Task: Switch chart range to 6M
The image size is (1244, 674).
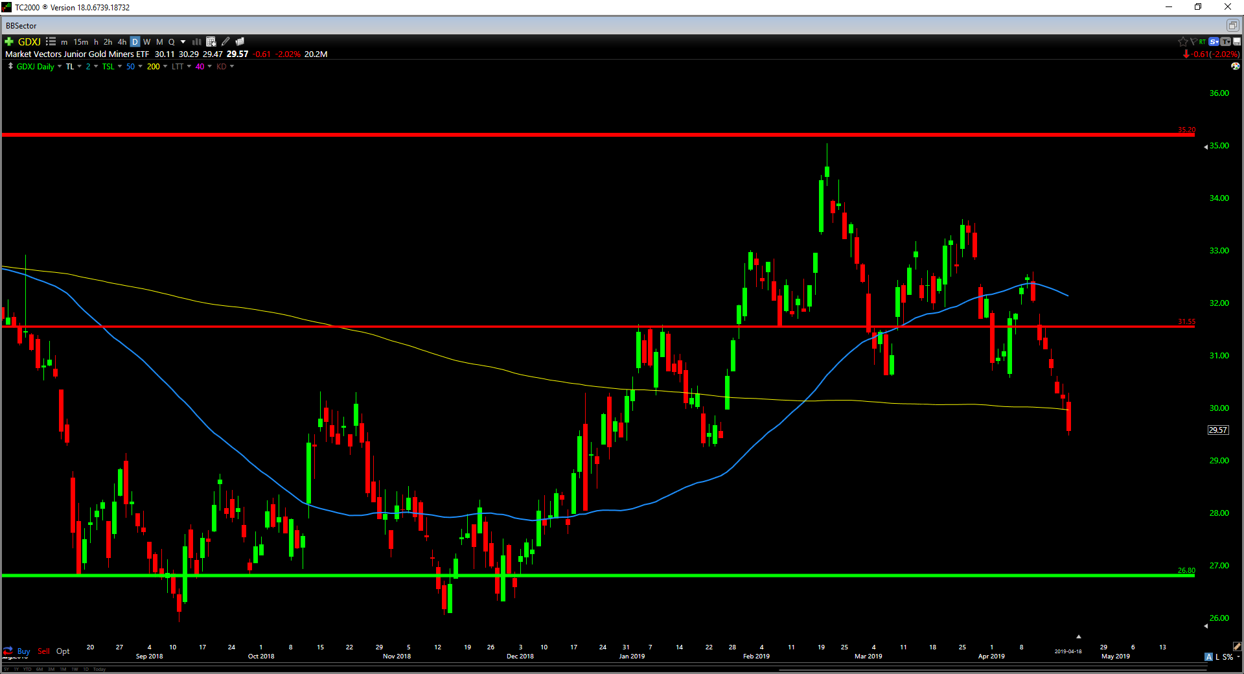Action: tap(40, 669)
